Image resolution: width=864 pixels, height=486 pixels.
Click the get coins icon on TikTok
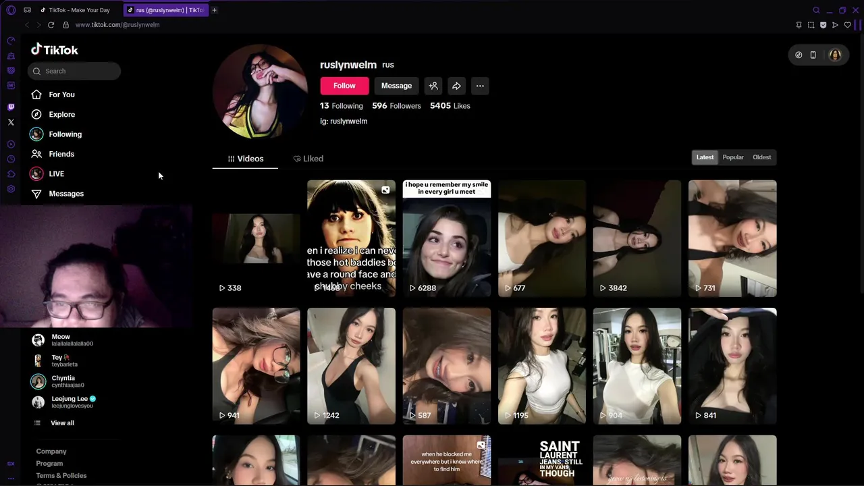[799, 55]
